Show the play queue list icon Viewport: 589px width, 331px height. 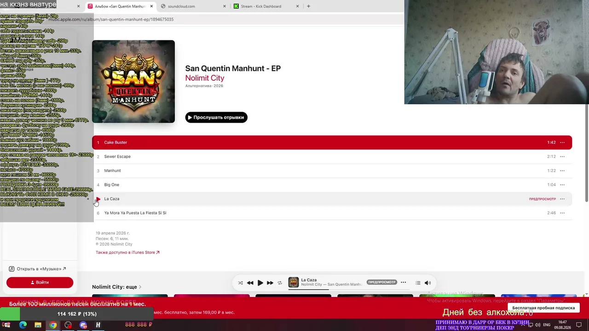[x=418, y=283]
